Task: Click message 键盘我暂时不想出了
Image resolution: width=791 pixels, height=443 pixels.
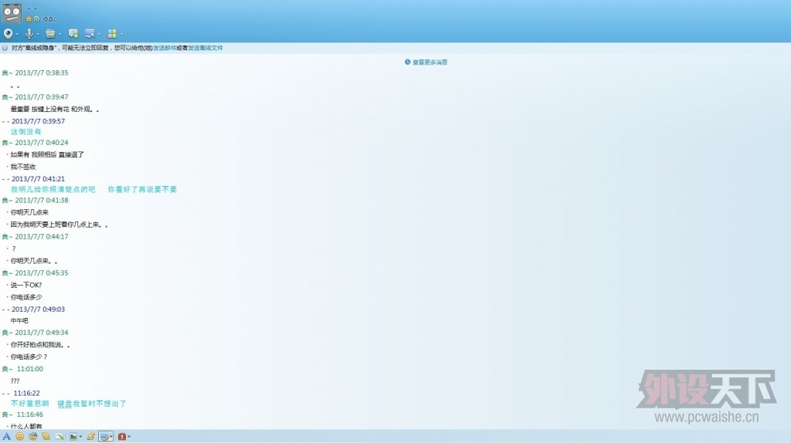Action: pos(92,404)
